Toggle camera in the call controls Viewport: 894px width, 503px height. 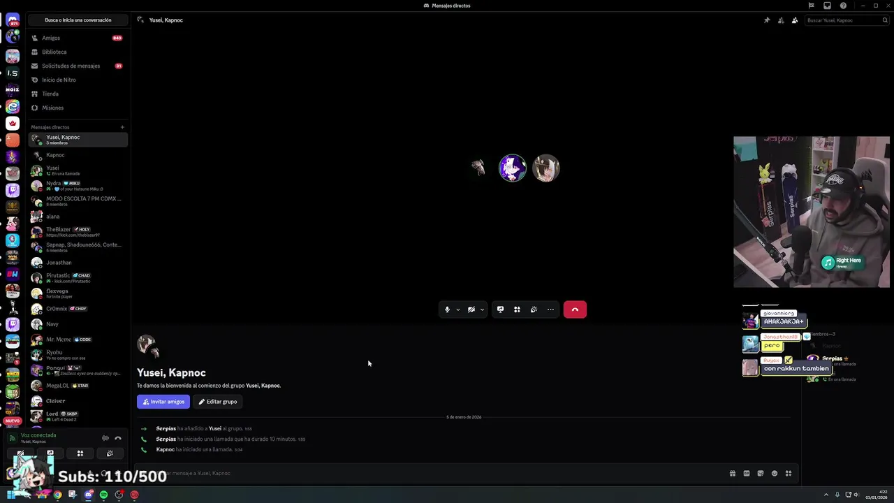coord(471,309)
